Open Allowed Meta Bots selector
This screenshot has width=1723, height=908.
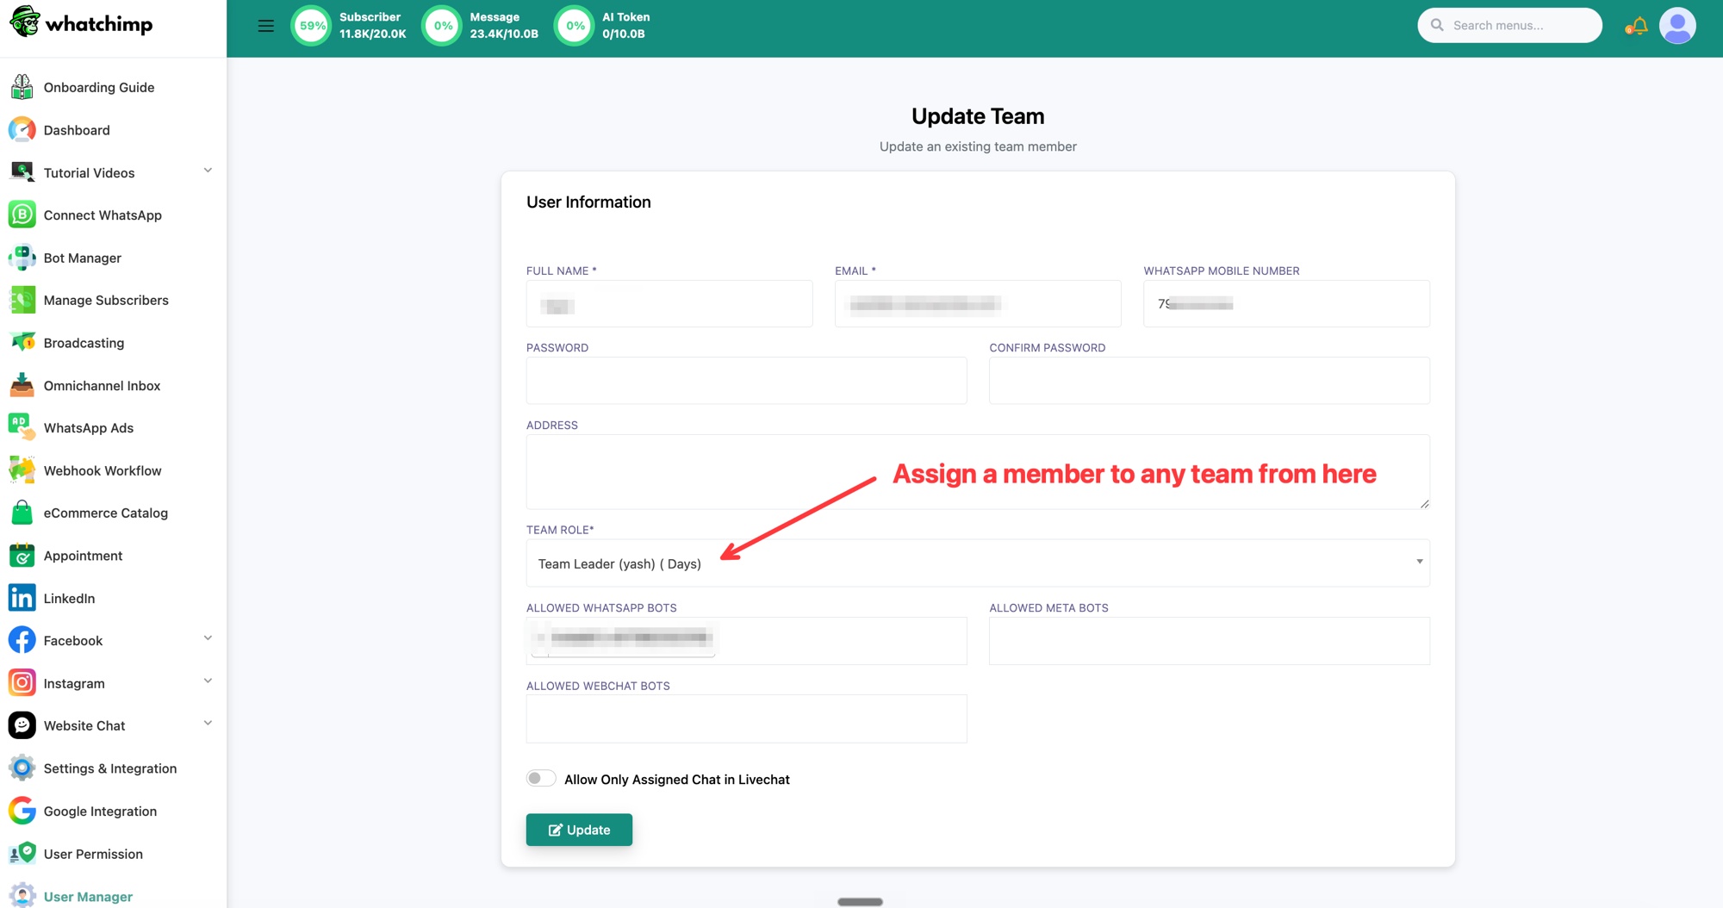(1210, 640)
